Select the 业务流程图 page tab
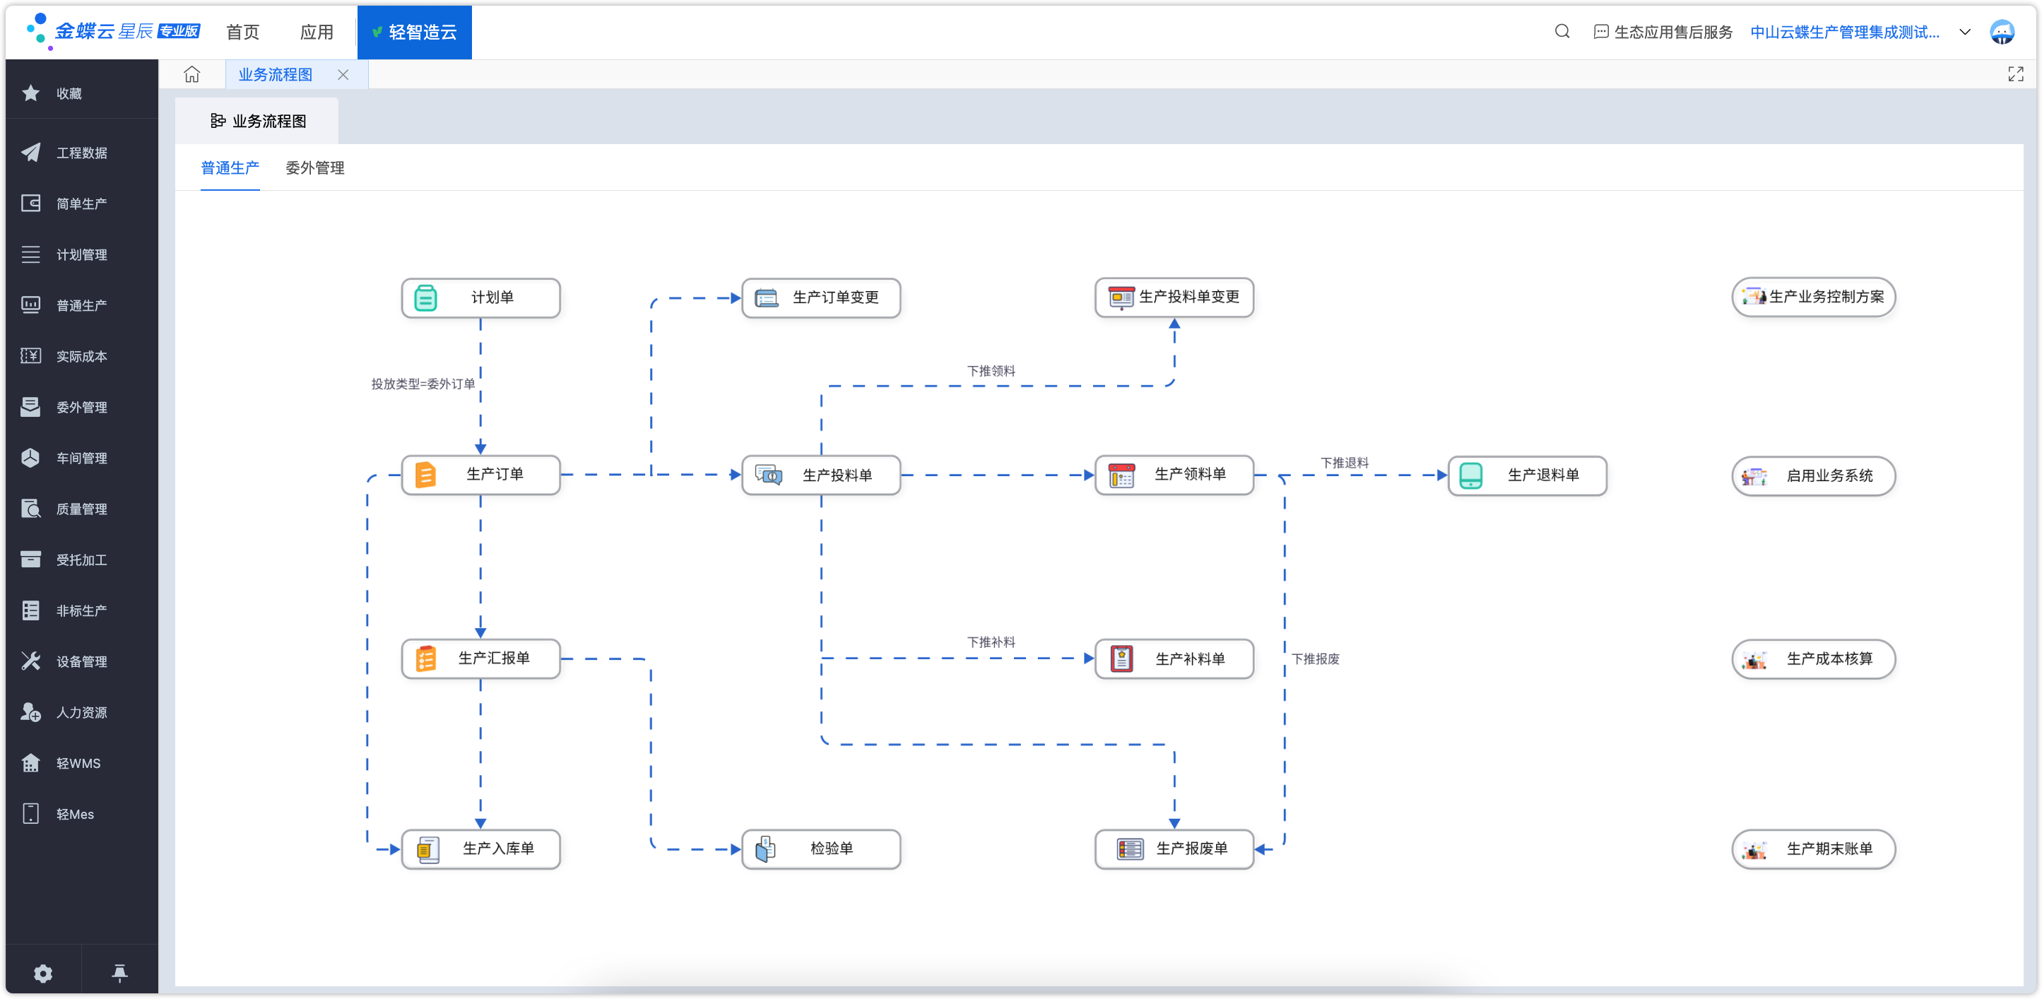This screenshot has width=2042, height=999. (275, 74)
